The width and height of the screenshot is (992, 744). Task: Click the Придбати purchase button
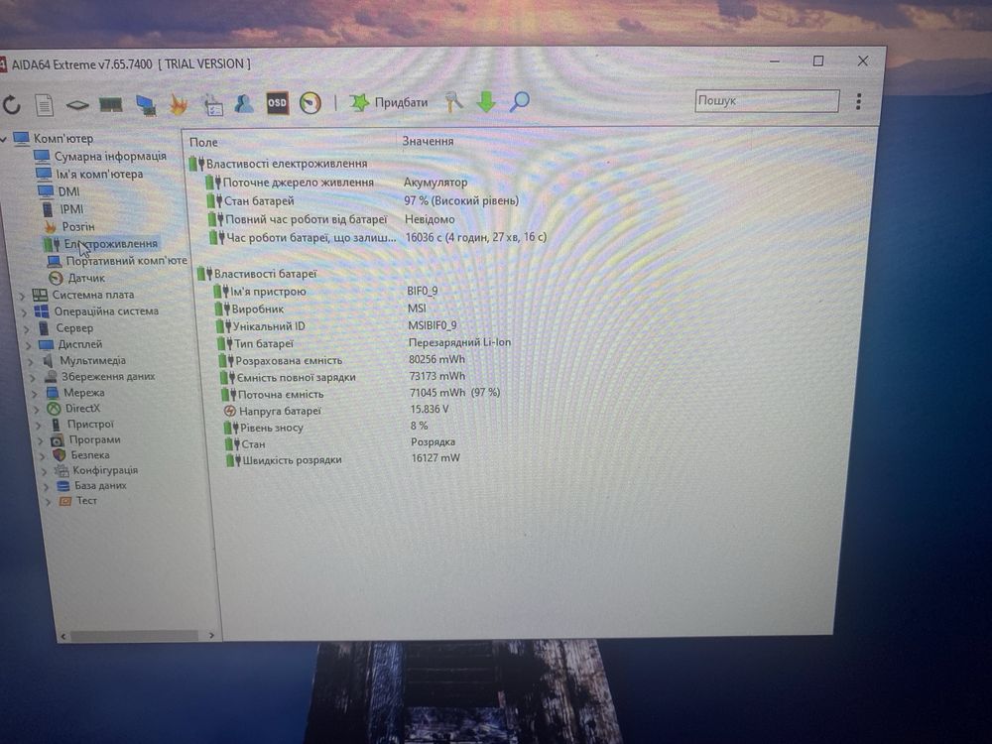(389, 102)
